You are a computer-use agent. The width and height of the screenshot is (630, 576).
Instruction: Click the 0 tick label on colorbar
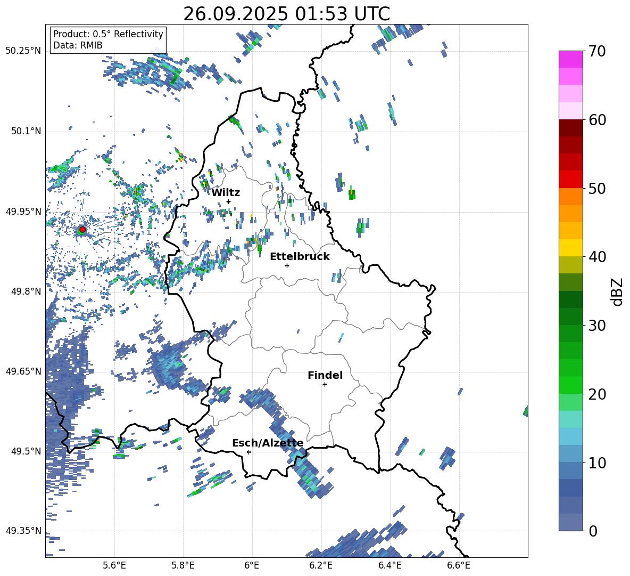[593, 531]
